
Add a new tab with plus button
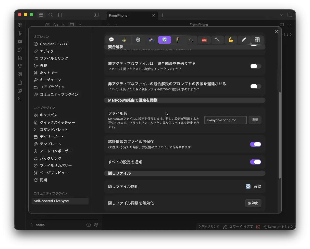(x=163, y=15)
